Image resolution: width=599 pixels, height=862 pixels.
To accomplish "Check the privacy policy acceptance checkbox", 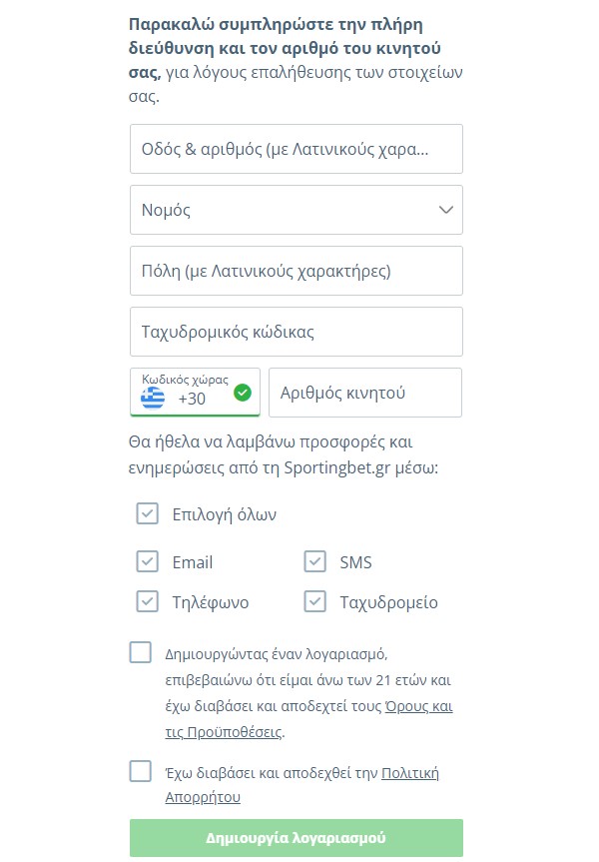I will [x=141, y=771].
